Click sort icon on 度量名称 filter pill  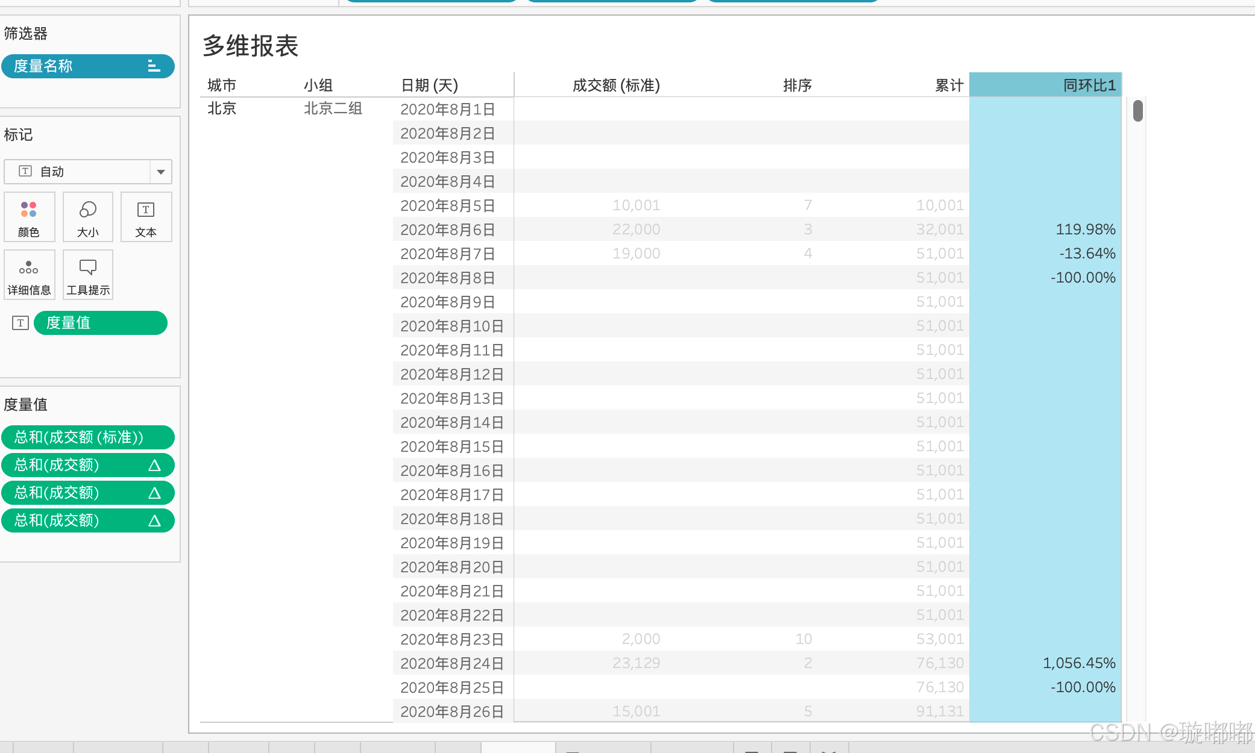[x=154, y=66]
